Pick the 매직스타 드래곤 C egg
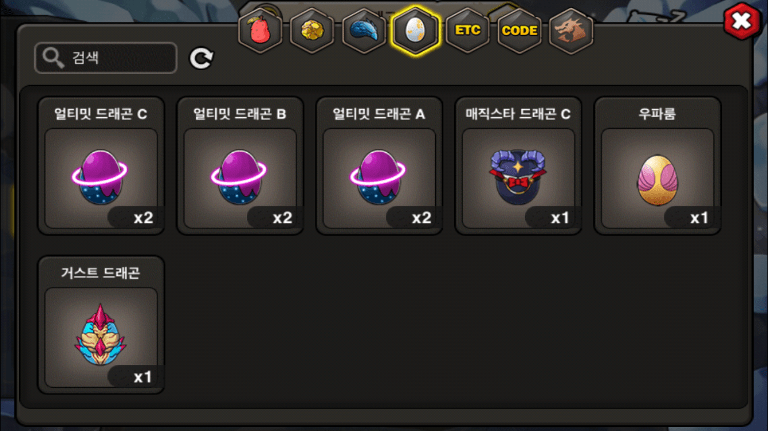This screenshot has width=768, height=431. click(518, 166)
